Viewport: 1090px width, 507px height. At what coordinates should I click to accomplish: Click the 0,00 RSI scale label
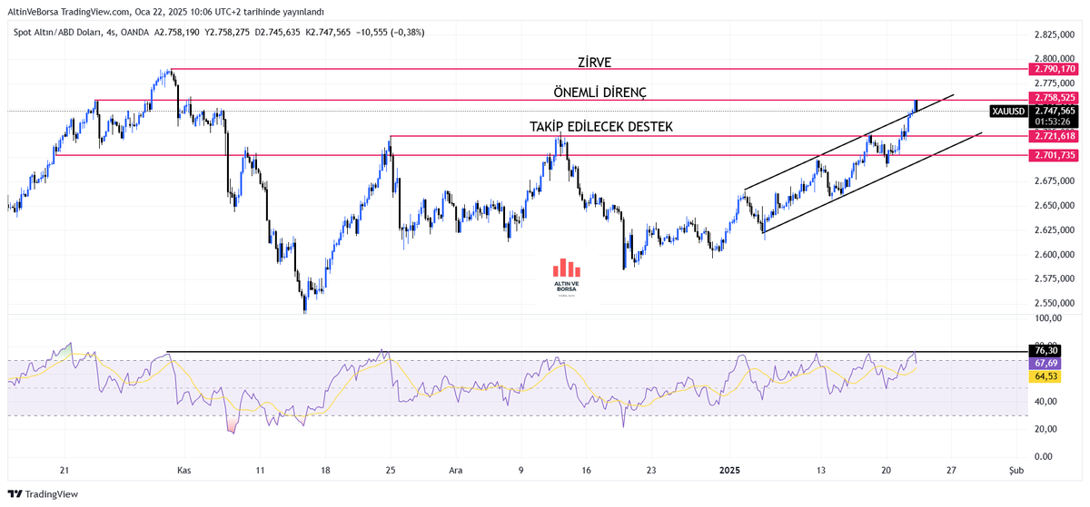(x=1045, y=456)
